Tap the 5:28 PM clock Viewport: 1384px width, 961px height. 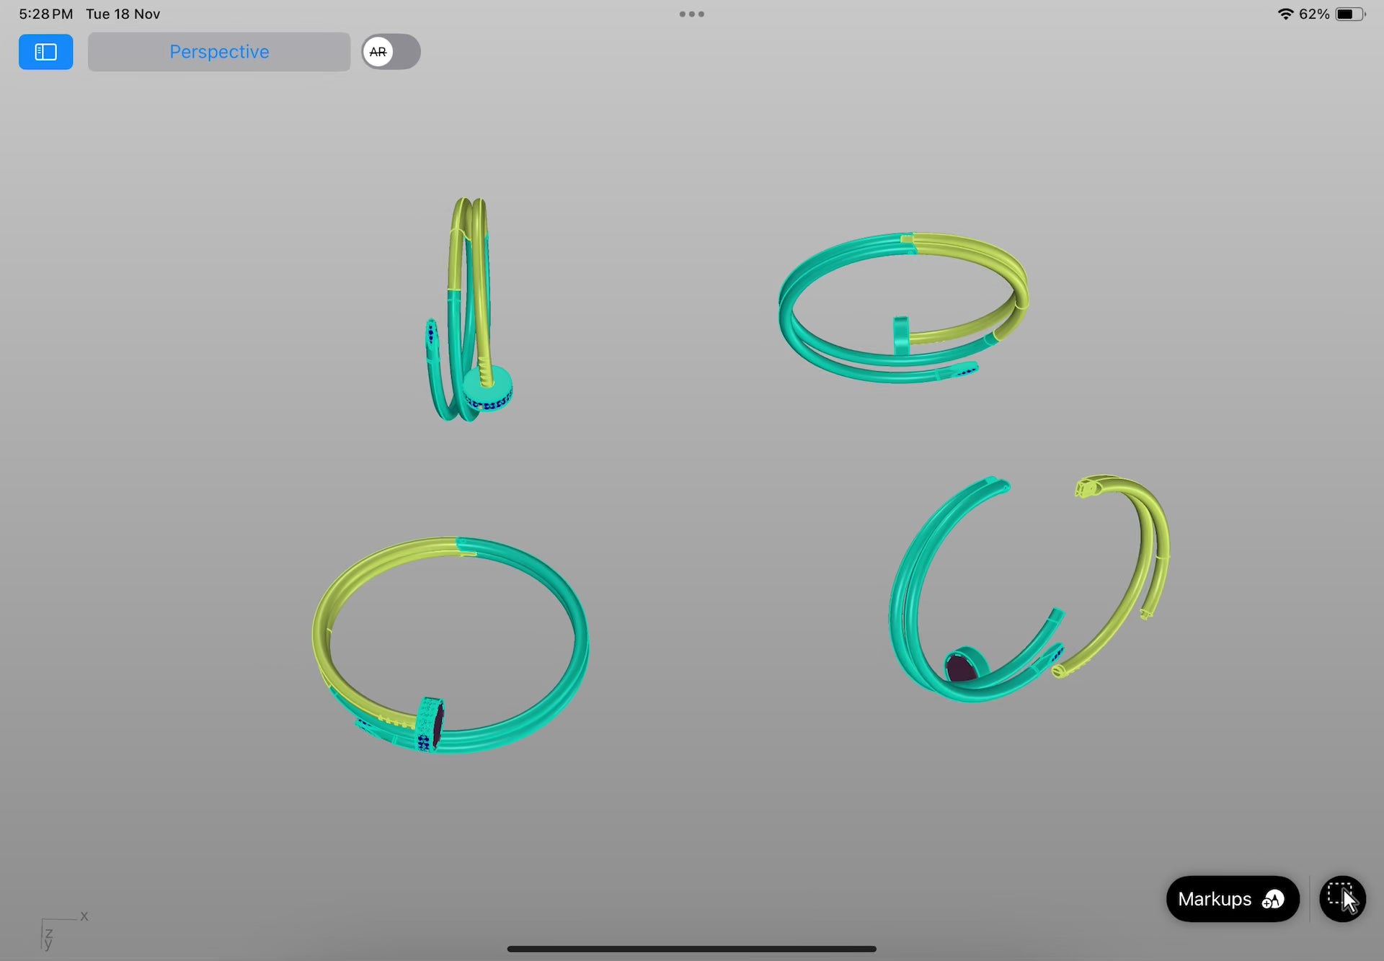[x=45, y=14]
